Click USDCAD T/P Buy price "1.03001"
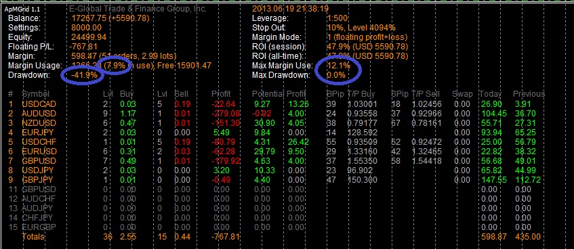 [x=362, y=104]
